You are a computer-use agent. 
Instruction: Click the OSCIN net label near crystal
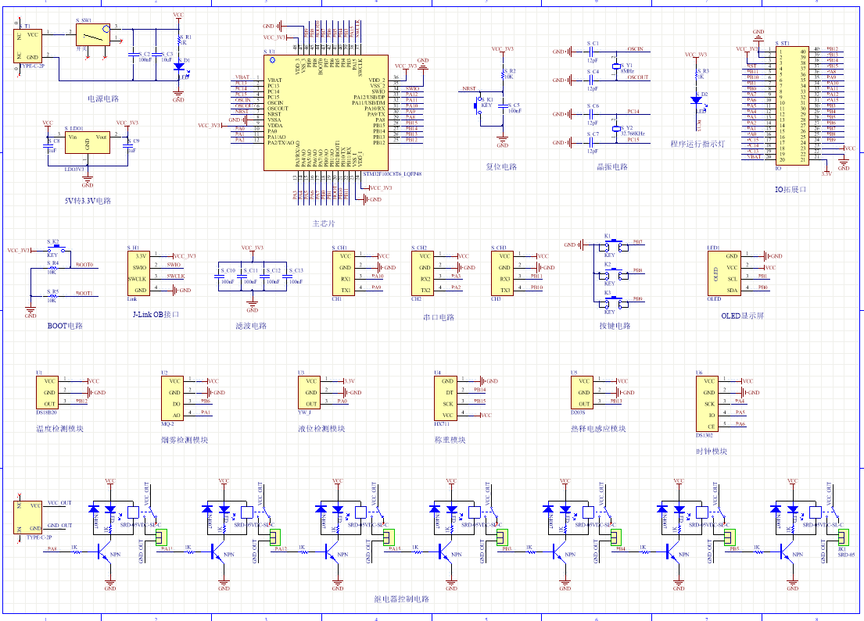coord(636,49)
